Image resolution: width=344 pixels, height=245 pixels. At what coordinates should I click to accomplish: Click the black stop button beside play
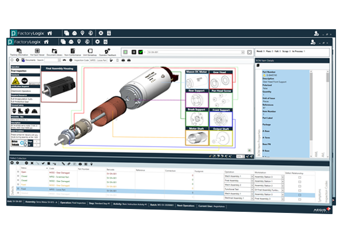pos(134,52)
